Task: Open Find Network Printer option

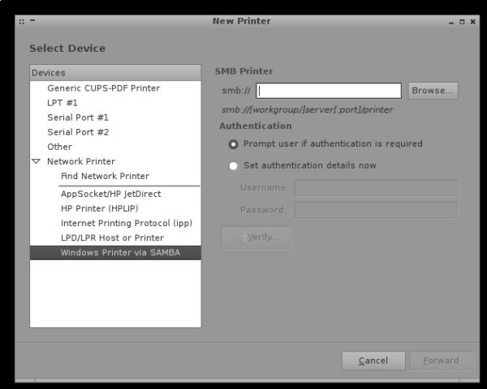Action: point(105,176)
